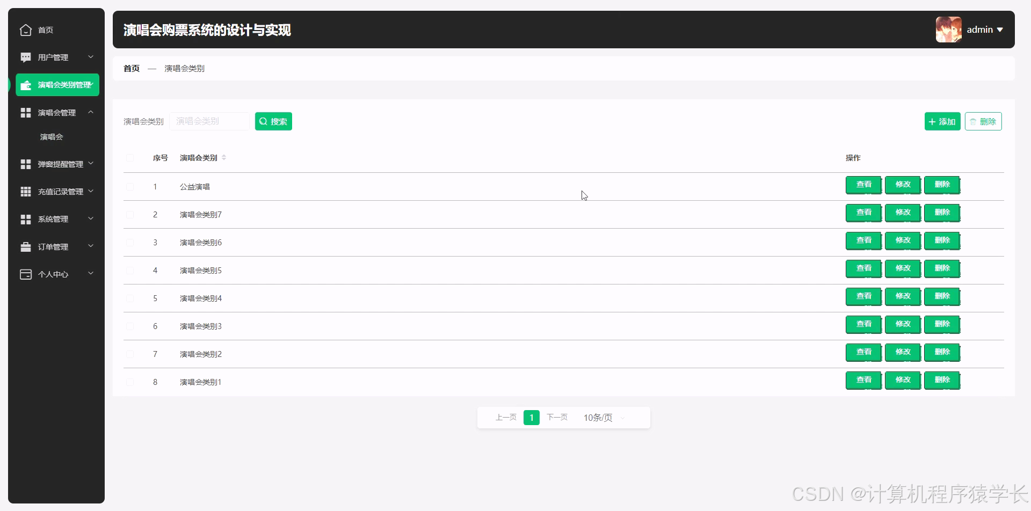Tick the checkbox for row 演唱会类别5

coord(130,271)
